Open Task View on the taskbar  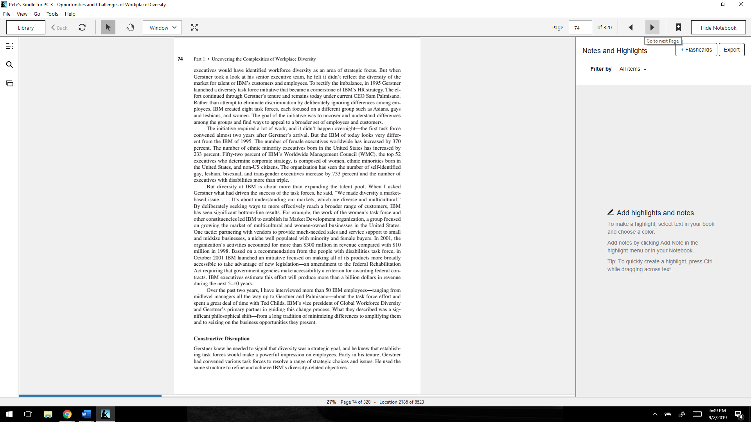click(28, 414)
